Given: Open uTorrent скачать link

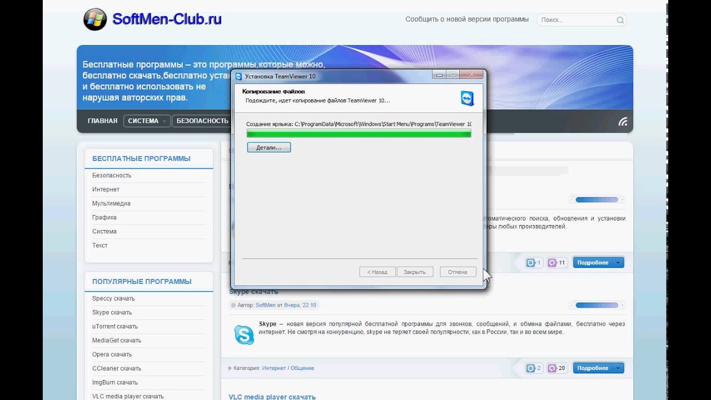Looking at the screenshot, I should tap(115, 326).
